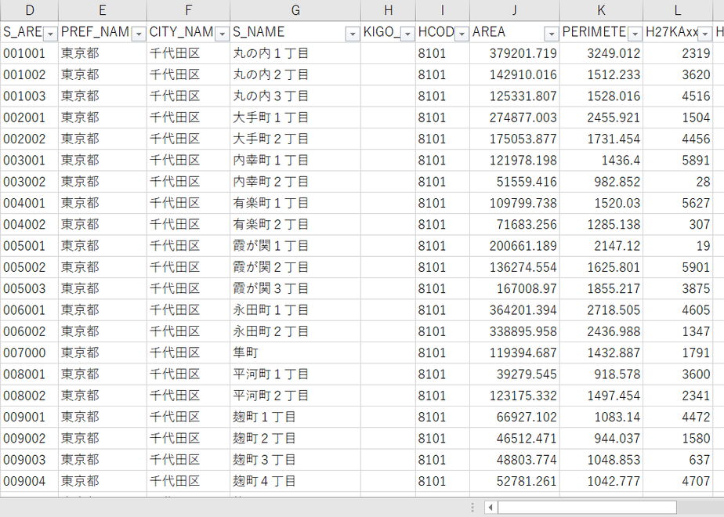Click the horizontal scrollbar thumb

(x=587, y=508)
